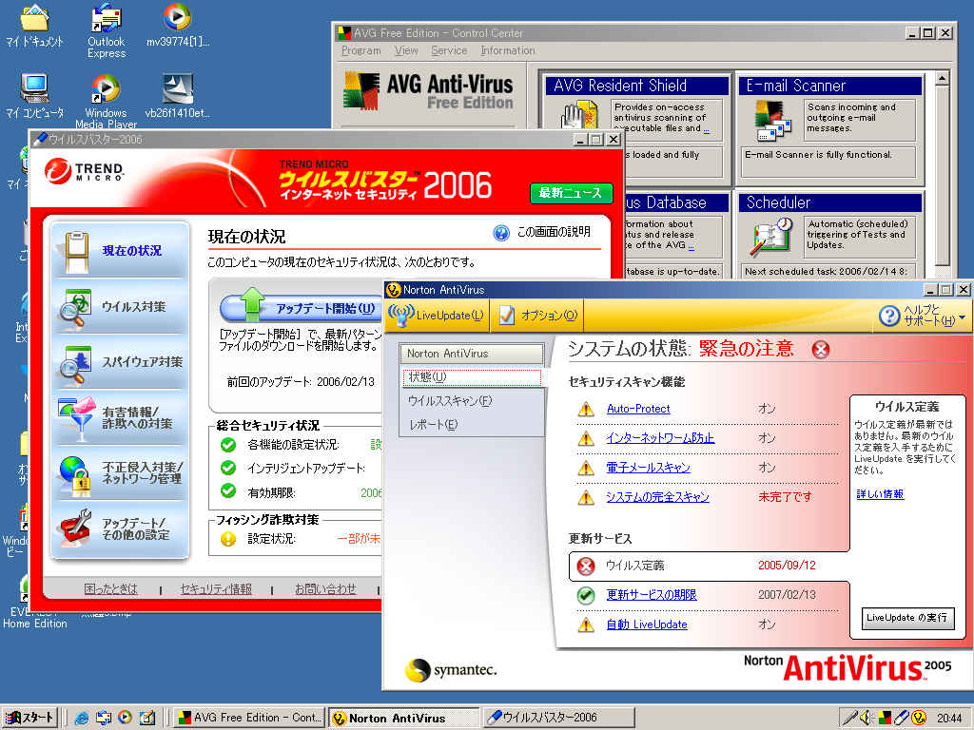Open システムの完全スキャン link
This screenshot has width=974, height=730.
(657, 496)
